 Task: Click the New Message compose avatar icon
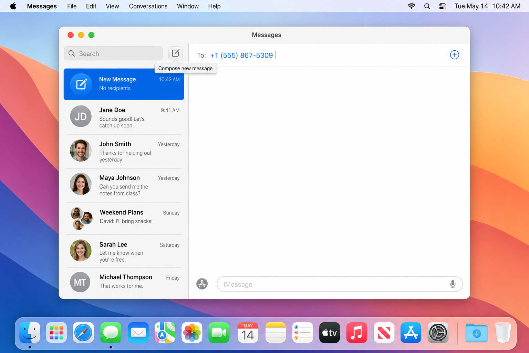[81, 84]
